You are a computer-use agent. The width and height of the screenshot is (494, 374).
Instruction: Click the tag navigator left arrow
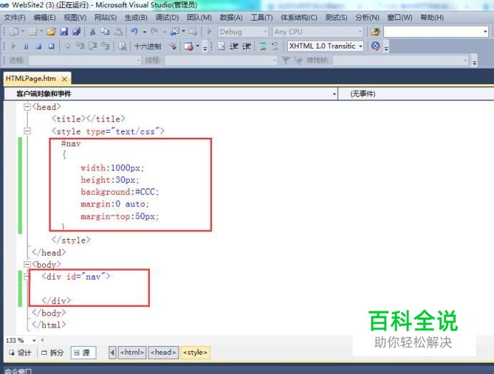[112, 353]
